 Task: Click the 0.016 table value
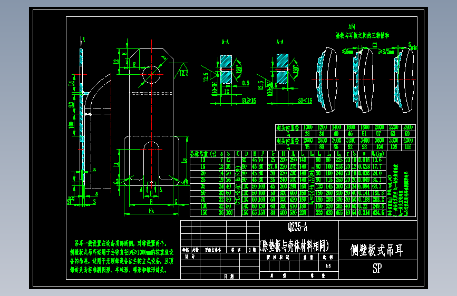[x=364, y=160]
